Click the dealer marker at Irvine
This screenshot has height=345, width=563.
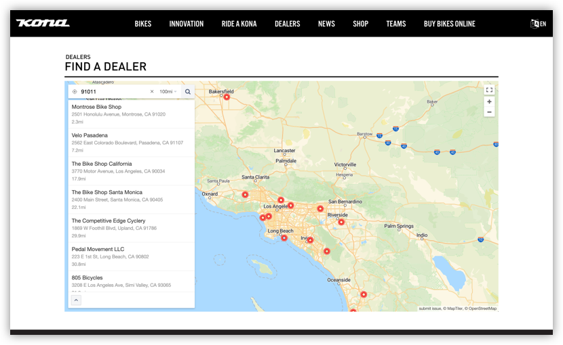pyautogui.click(x=310, y=240)
